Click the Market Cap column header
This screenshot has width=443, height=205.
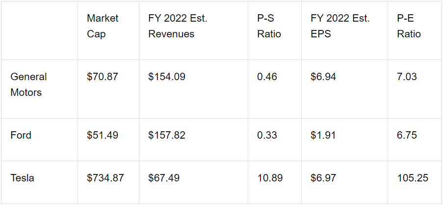[x=103, y=26]
